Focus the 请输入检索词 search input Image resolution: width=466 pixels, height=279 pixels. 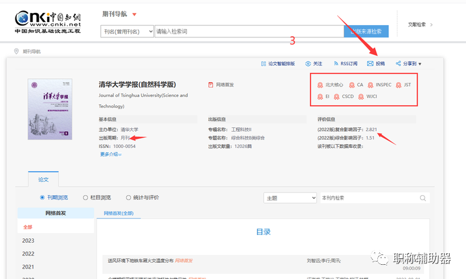249,32
